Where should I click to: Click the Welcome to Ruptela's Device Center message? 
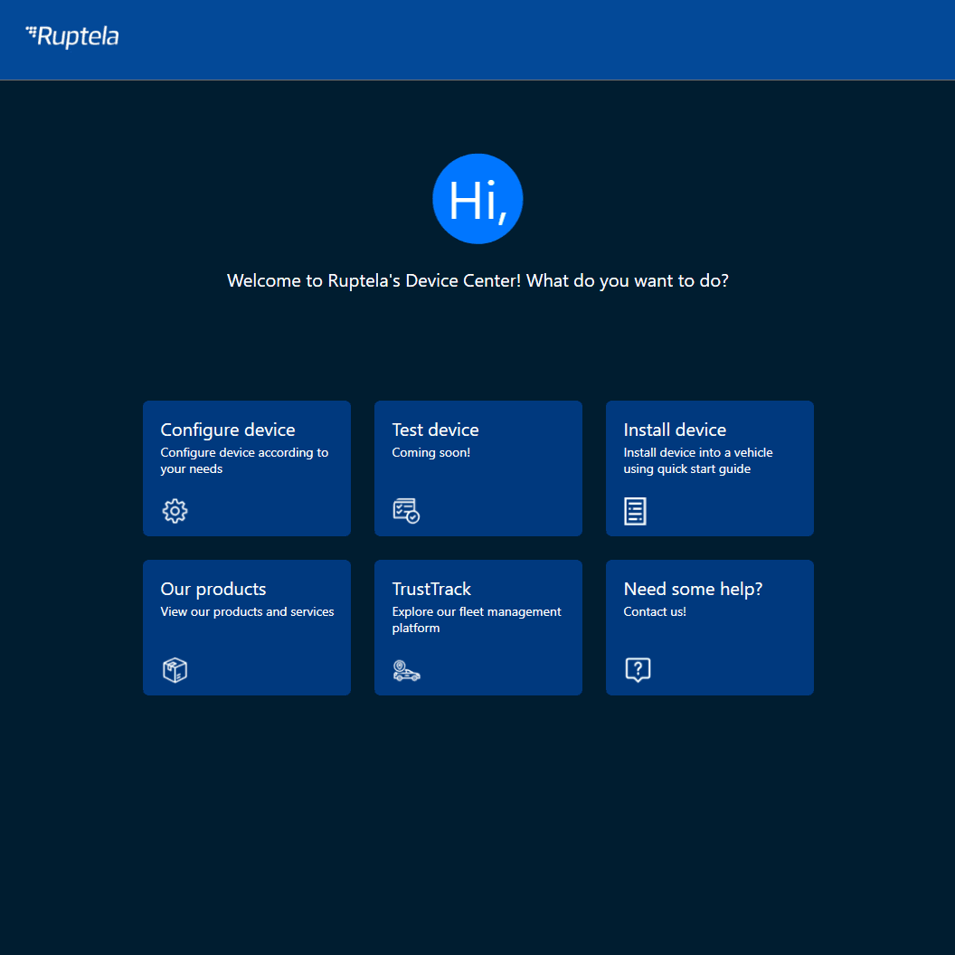pyautogui.click(x=477, y=280)
